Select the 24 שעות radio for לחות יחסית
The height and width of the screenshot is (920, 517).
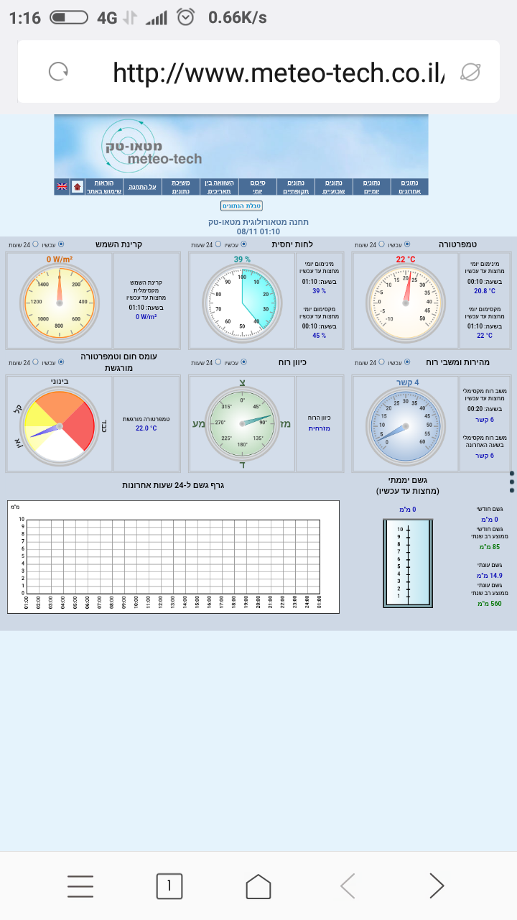pos(218,244)
